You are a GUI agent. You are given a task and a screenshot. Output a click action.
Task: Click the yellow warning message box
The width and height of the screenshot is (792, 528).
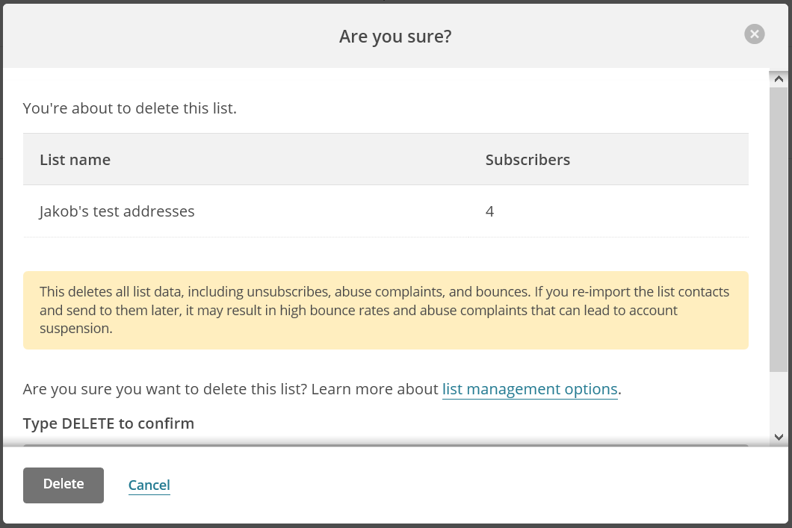tap(386, 310)
